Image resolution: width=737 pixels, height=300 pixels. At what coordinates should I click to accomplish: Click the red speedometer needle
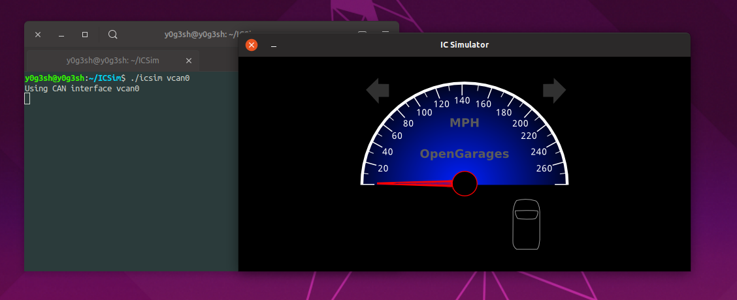tap(414, 184)
